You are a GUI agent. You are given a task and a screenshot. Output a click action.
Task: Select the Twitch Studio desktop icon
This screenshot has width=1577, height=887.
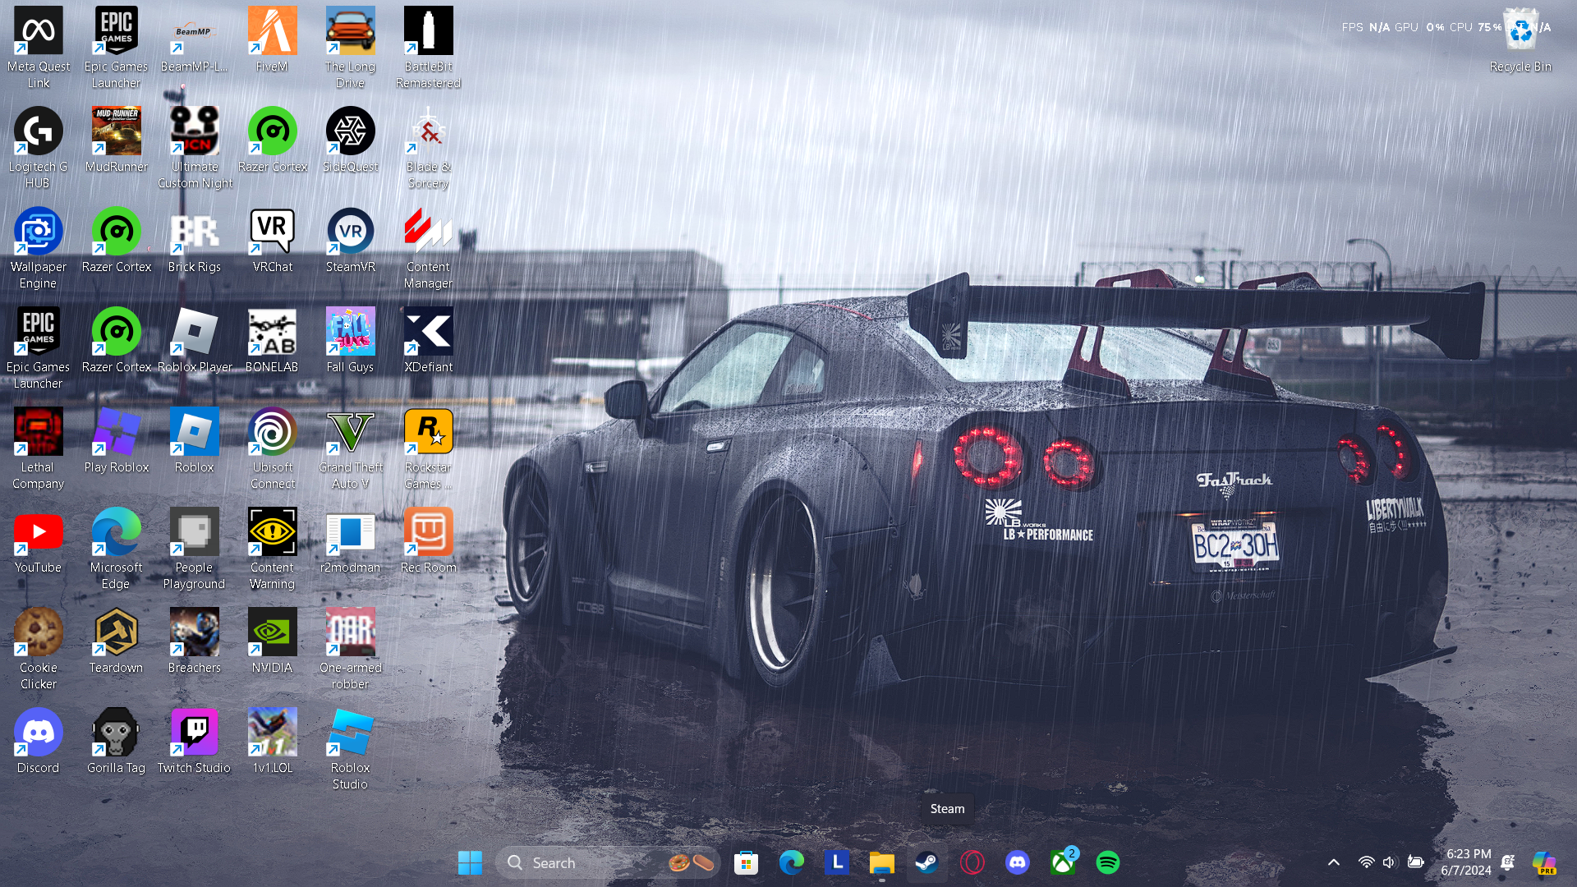click(x=194, y=741)
